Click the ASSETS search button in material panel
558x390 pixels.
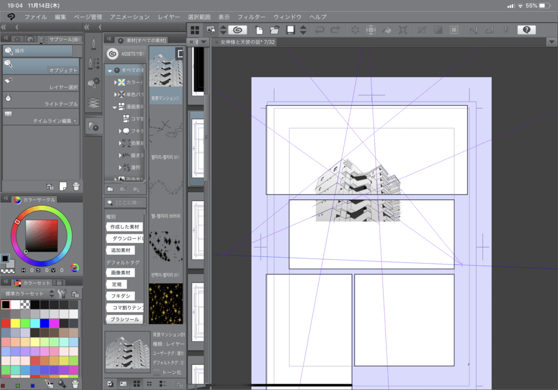tap(126, 53)
